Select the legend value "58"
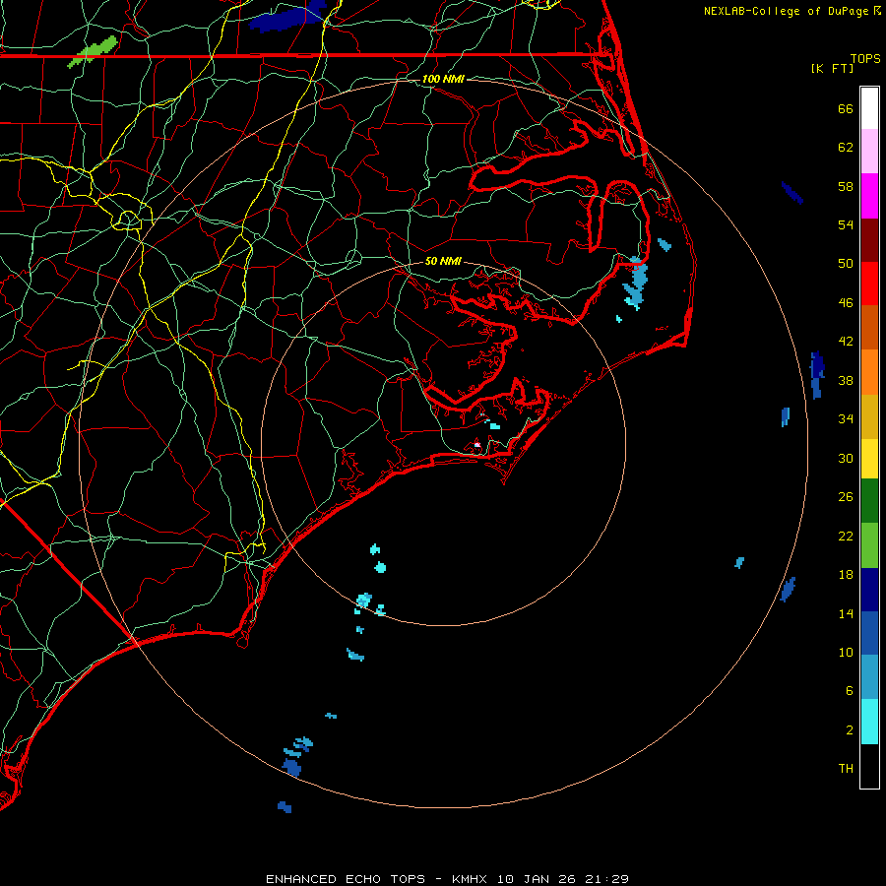 846,186
